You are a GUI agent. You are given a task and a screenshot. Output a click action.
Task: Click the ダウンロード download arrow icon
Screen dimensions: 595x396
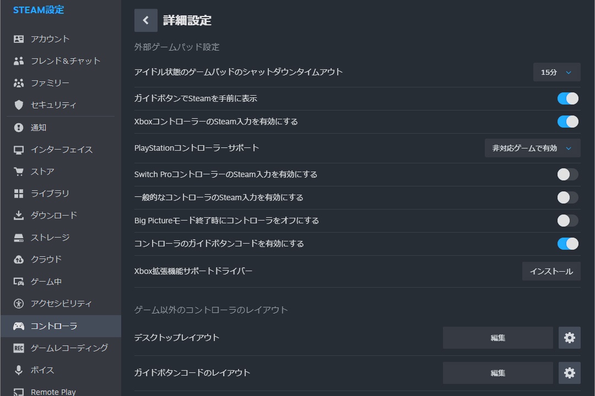(19, 215)
